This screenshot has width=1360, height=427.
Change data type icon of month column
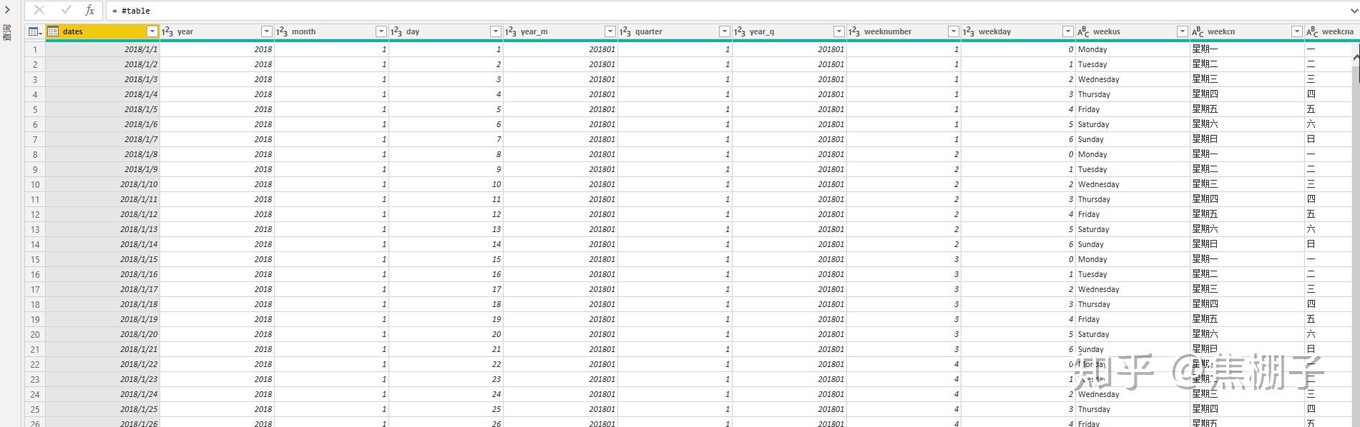282,31
